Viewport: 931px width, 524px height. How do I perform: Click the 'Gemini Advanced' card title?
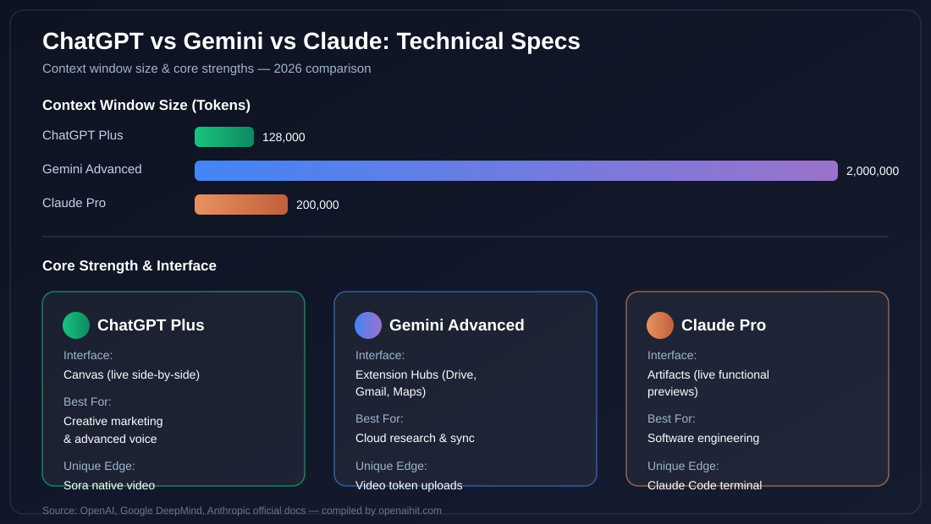click(456, 325)
